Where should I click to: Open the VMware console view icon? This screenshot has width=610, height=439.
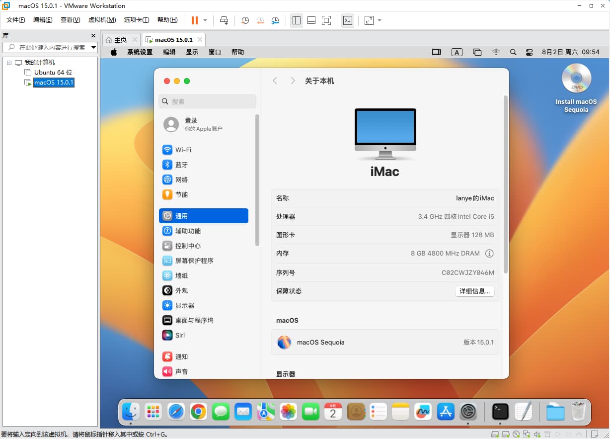tap(348, 20)
